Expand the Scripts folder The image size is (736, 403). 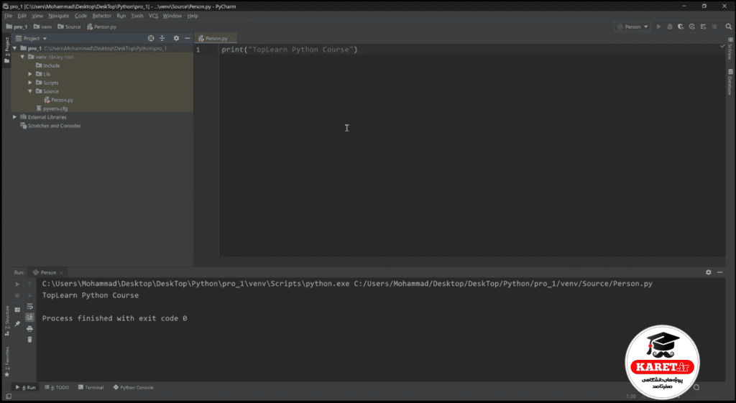tap(30, 83)
